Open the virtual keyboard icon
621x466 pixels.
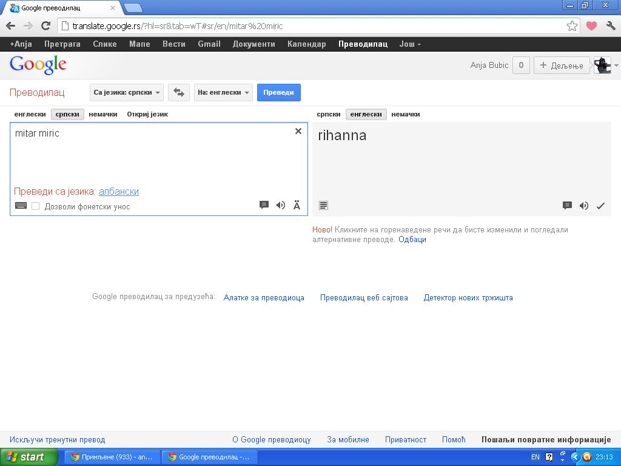(21, 206)
